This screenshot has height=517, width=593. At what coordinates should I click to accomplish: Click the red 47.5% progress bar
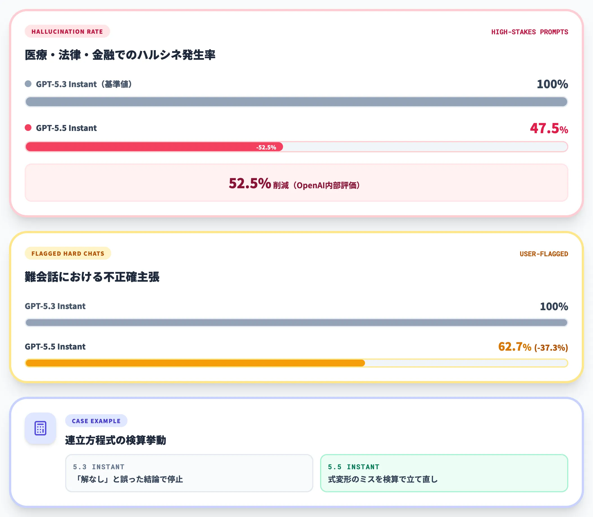click(296, 147)
